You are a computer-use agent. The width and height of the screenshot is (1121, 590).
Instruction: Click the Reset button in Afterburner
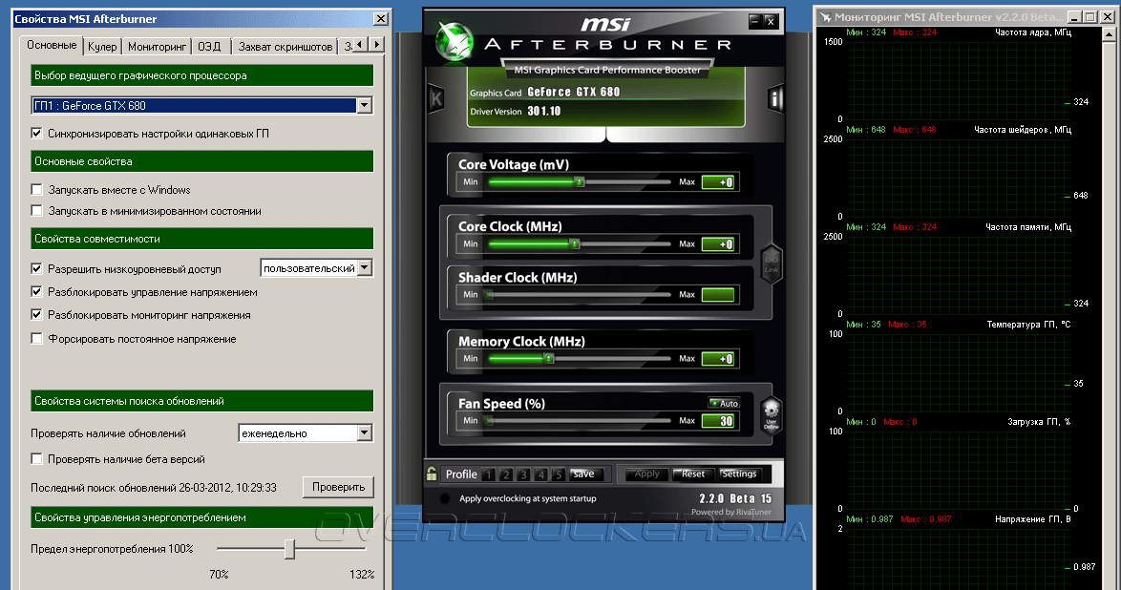(x=693, y=474)
